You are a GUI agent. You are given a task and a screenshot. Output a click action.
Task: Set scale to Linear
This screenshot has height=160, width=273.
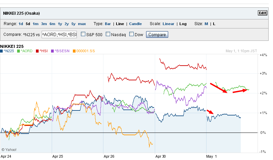(168, 24)
